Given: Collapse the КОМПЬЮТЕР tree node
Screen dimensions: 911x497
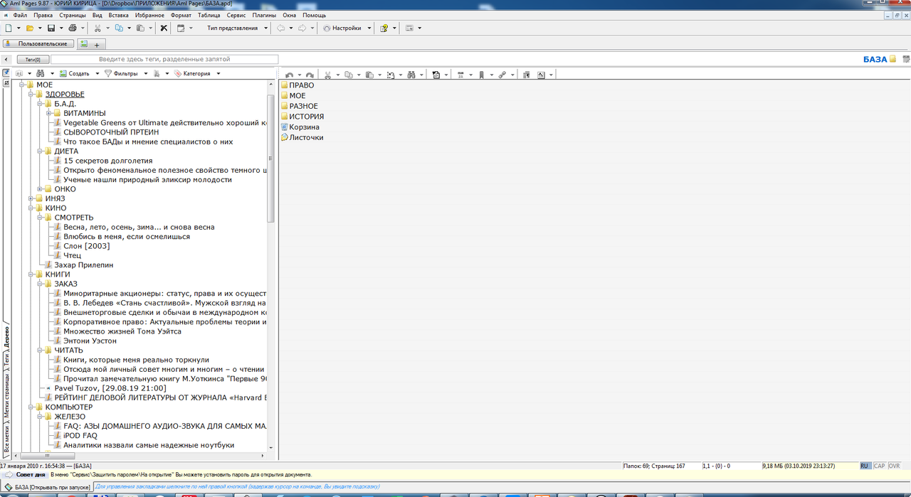Looking at the screenshot, I should (x=31, y=407).
